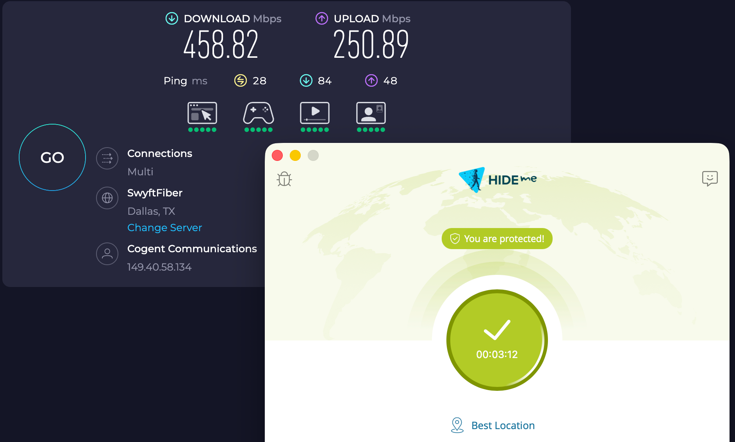Click the SwyftFiber server globe icon
This screenshot has width=735, height=442.
[x=107, y=198]
